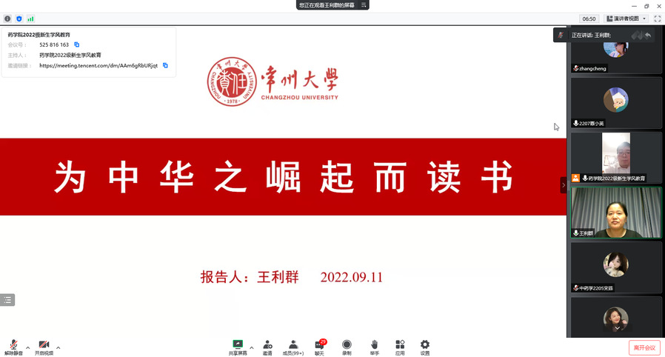
Task: Expand audio options arrow beside 解除静音
Action: coord(28,347)
